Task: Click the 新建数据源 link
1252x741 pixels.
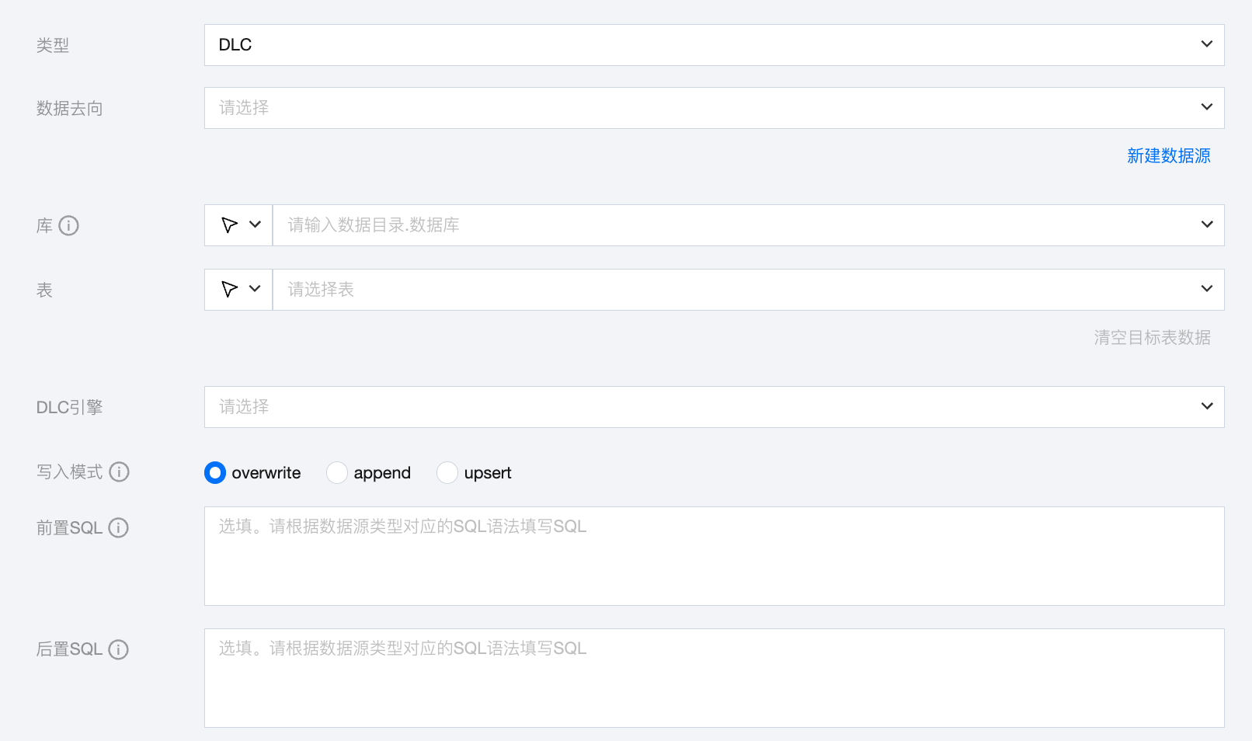Action: pyautogui.click(x=1169, y=156)
